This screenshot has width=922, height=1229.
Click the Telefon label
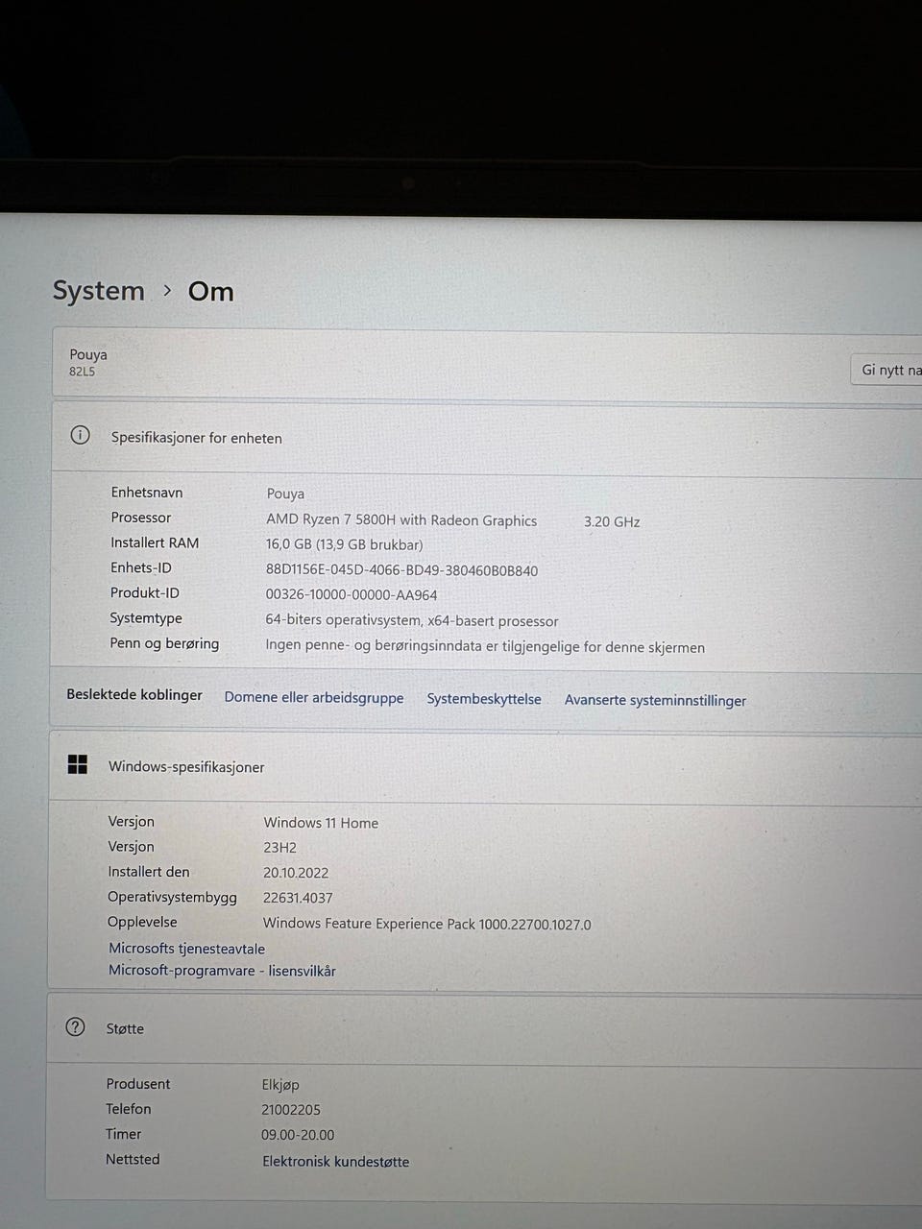[129, 1109]
